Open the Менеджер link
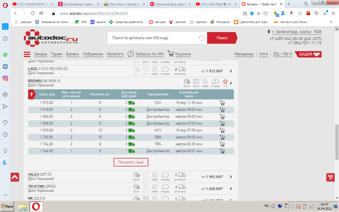The height and width of the screenshot is (212, 339). (244, 54)
